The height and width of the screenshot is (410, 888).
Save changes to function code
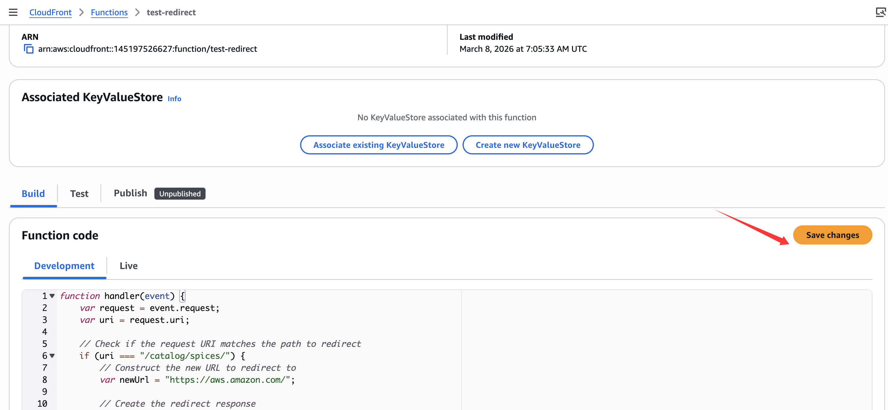coord(832,235)
